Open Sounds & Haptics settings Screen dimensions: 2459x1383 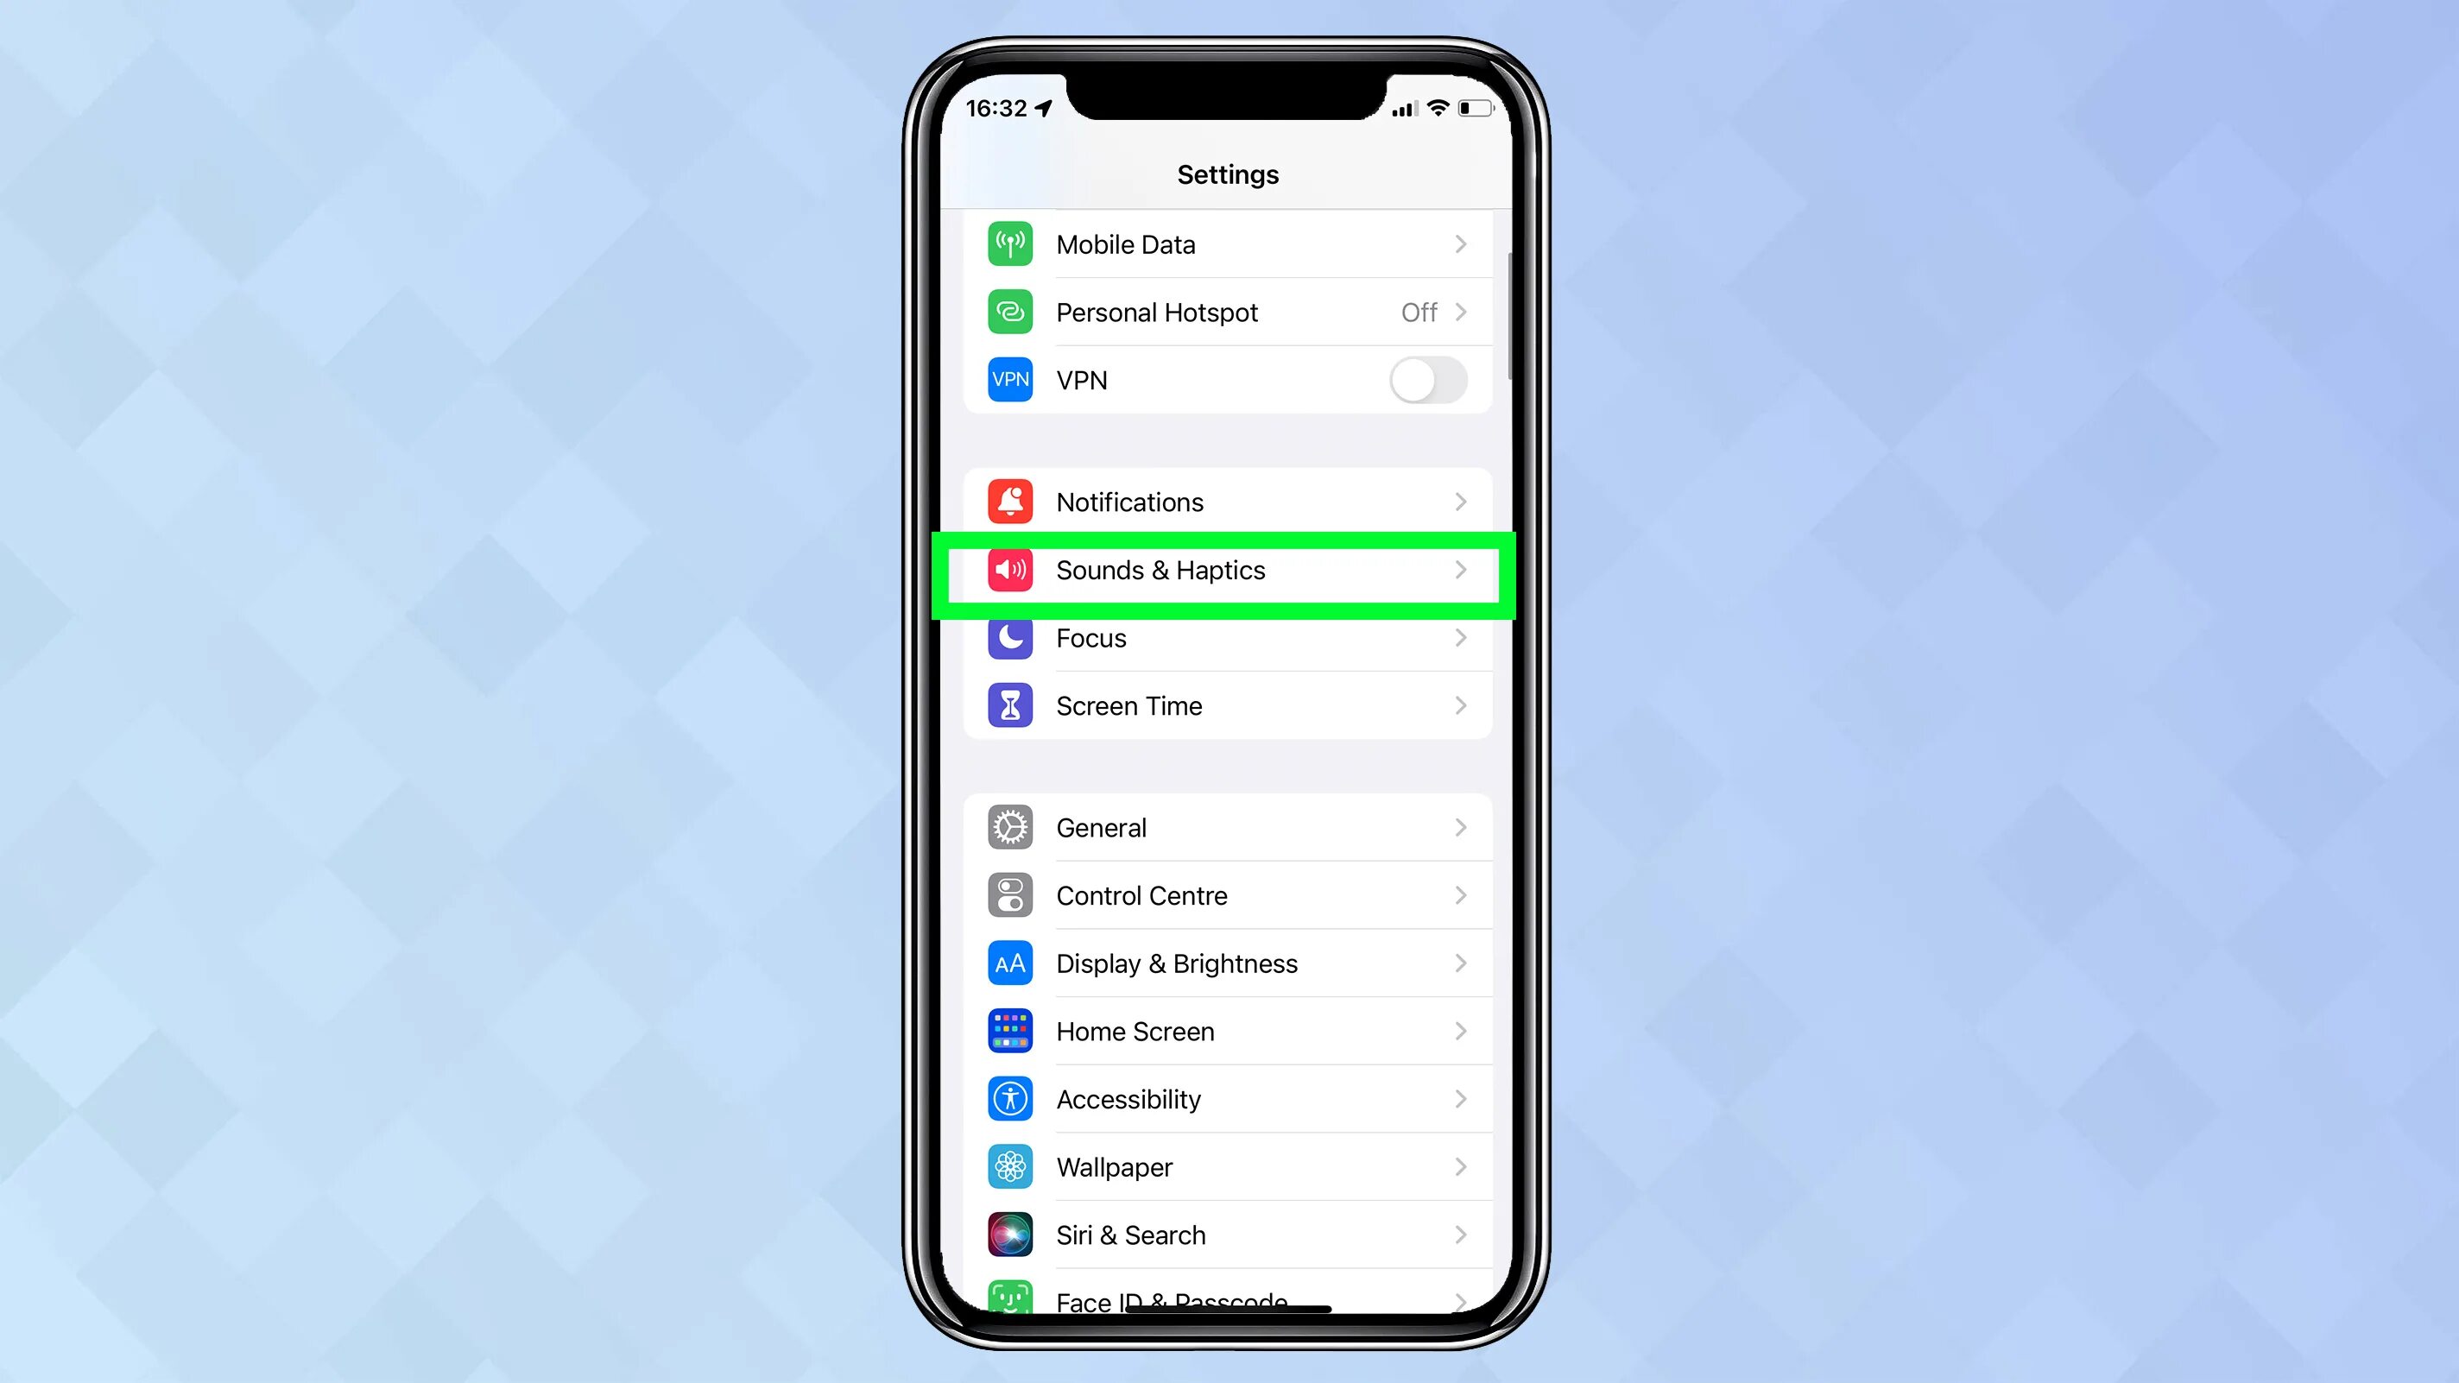[1228, 569]
